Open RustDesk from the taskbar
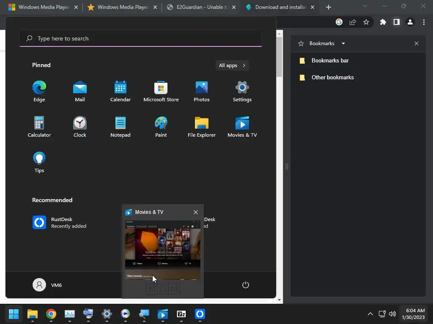 (x=200, y=314)
